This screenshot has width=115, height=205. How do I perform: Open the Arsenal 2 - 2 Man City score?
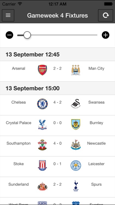[x=57, y=68]
